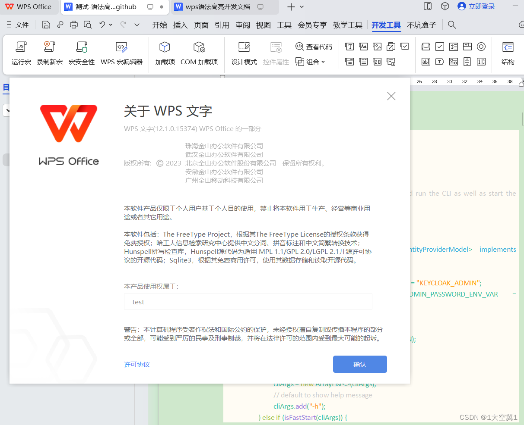Insert a repeating section content control

click(x=391, y=62)
